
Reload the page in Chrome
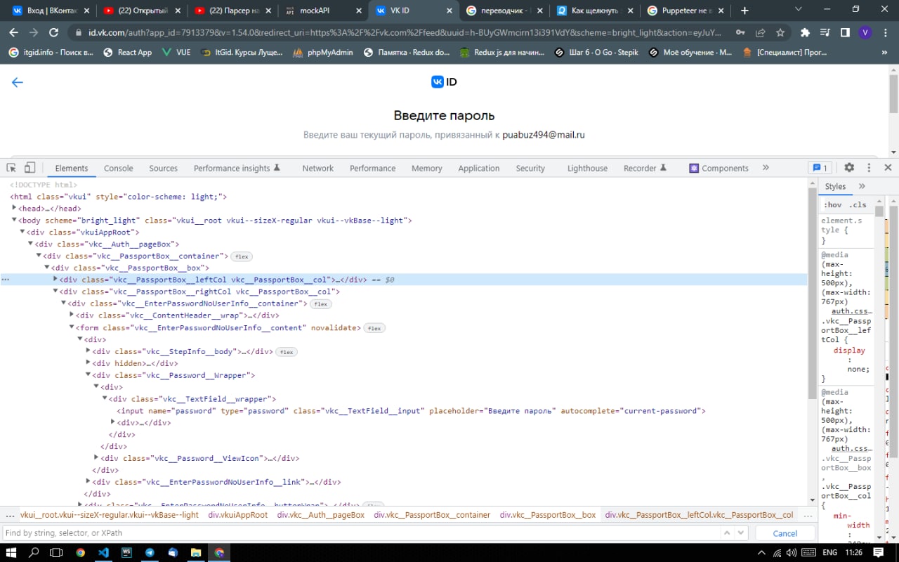(x=53, y=32)
